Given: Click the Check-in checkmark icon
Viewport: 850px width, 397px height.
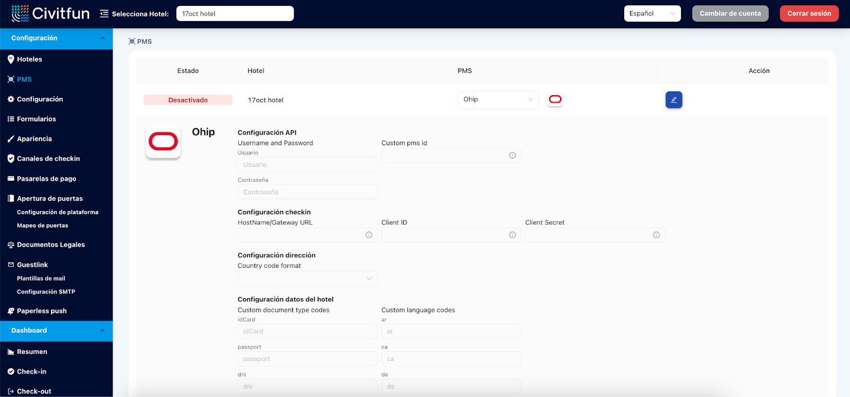Looking at the screenshot, I should point(11,371).
